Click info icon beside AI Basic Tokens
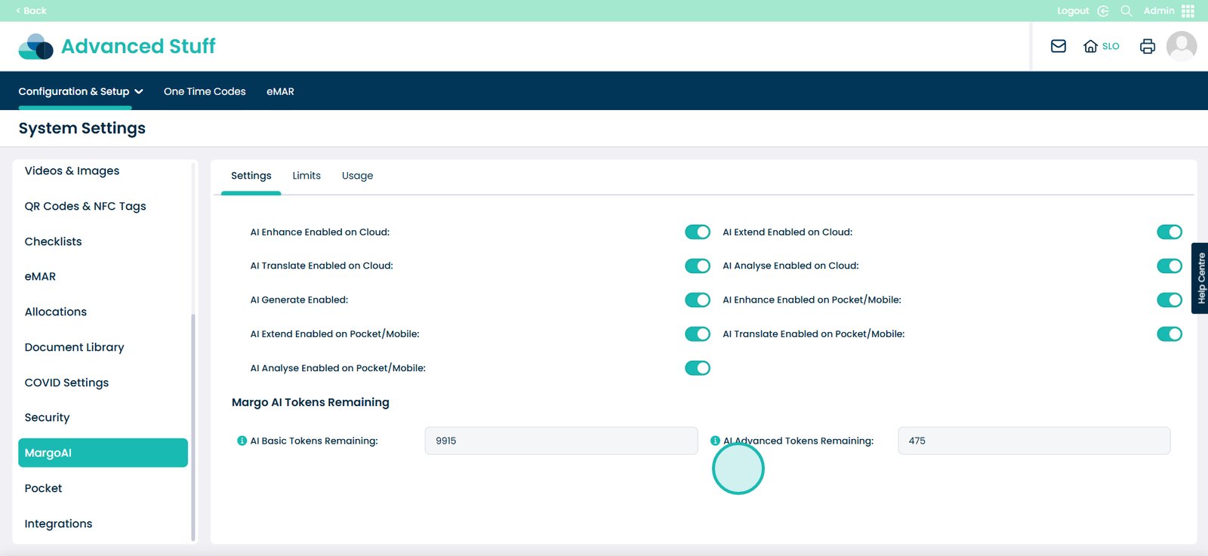 click(x=242, y=441)
